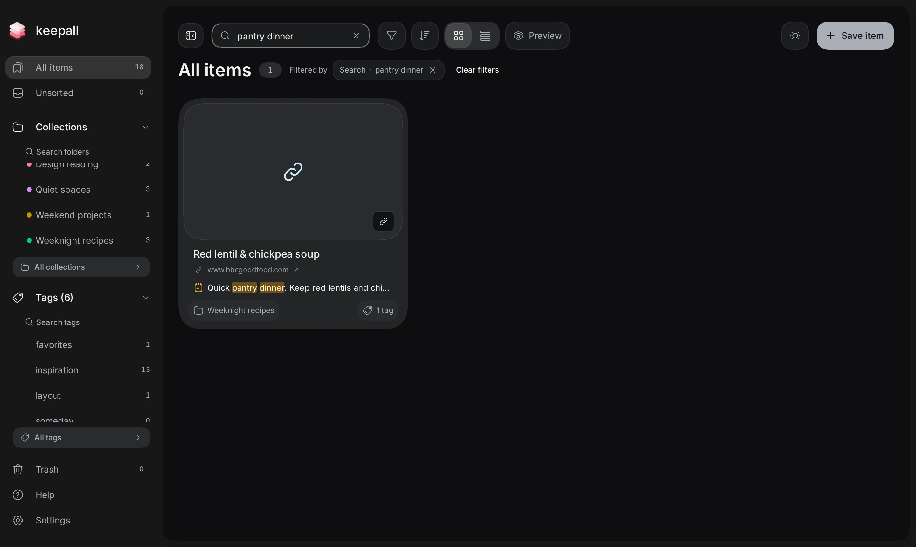Toggle the Preview mode button
The width and height of the screenshot is (916, 547).
(537, 36)
